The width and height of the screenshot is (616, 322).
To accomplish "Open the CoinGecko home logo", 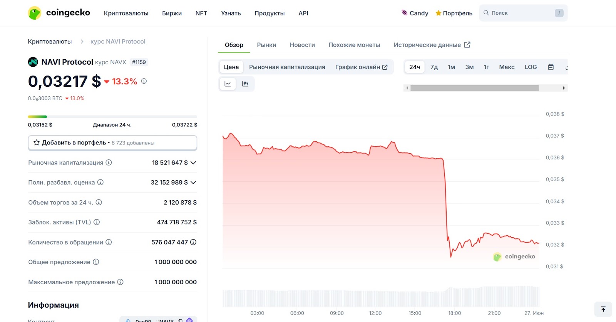I will tap(59, 13).
